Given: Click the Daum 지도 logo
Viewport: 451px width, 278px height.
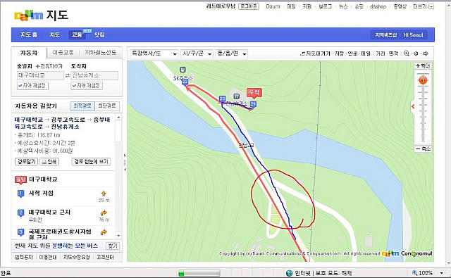Looking at the screenshot, I should coord(41,15).
